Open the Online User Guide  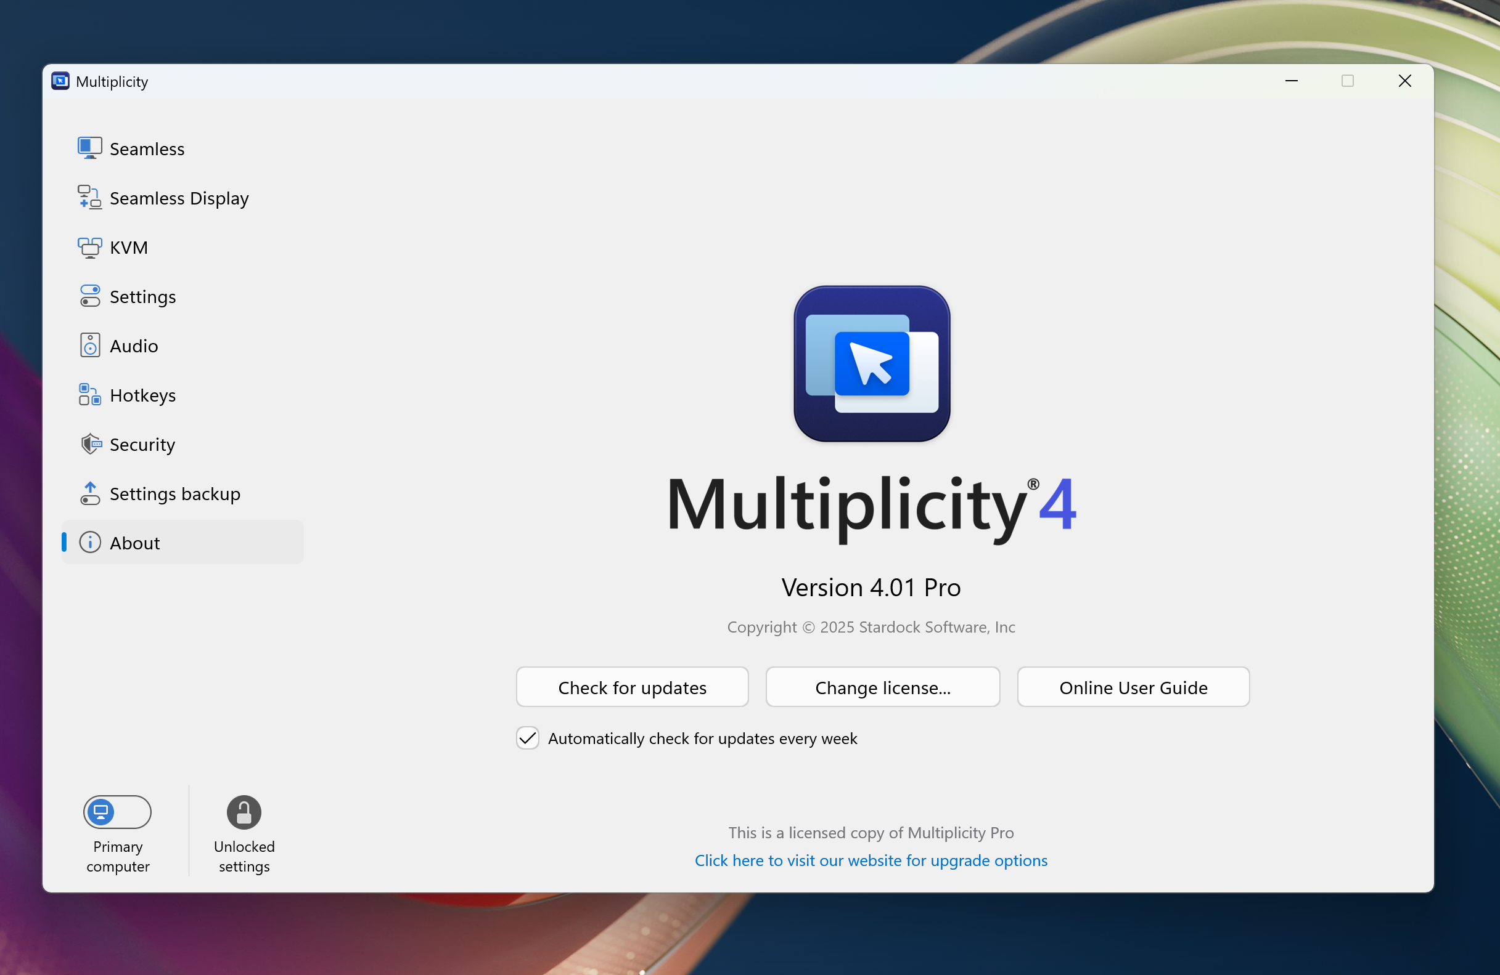[x=1133, y=687]
